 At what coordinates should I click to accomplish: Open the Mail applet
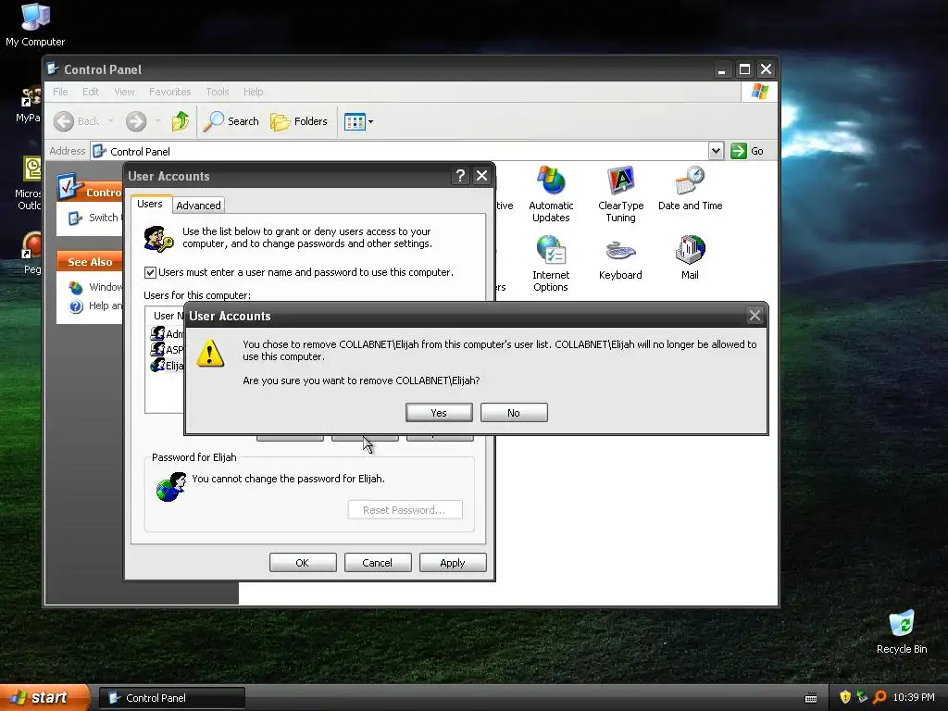coord(690,257)
